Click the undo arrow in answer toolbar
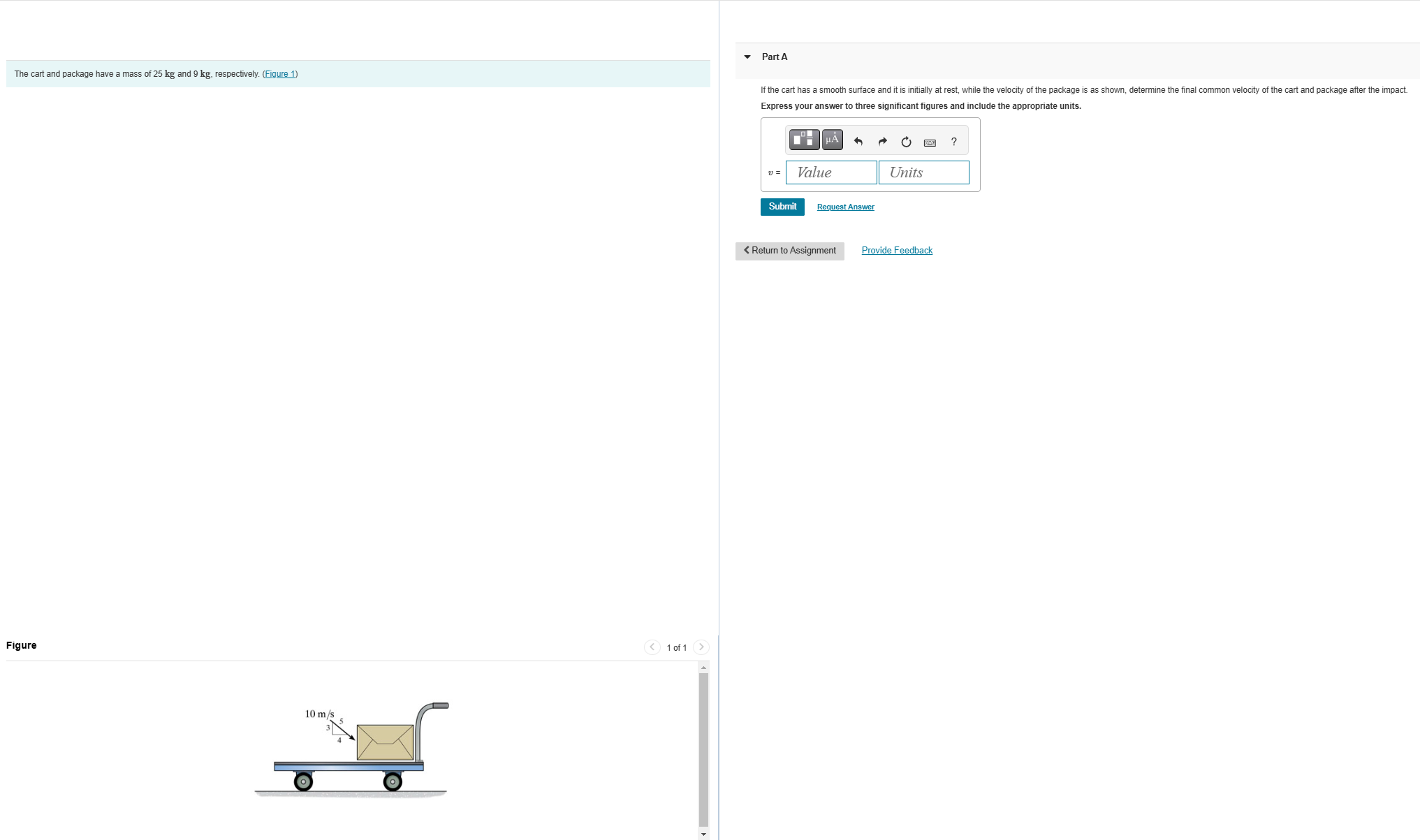Screen dimensions: 1420x840 [858, 140]
